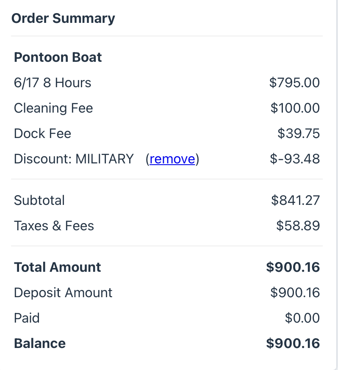Click the Paid label
338x370 pixels.
[x=27, y=318]
